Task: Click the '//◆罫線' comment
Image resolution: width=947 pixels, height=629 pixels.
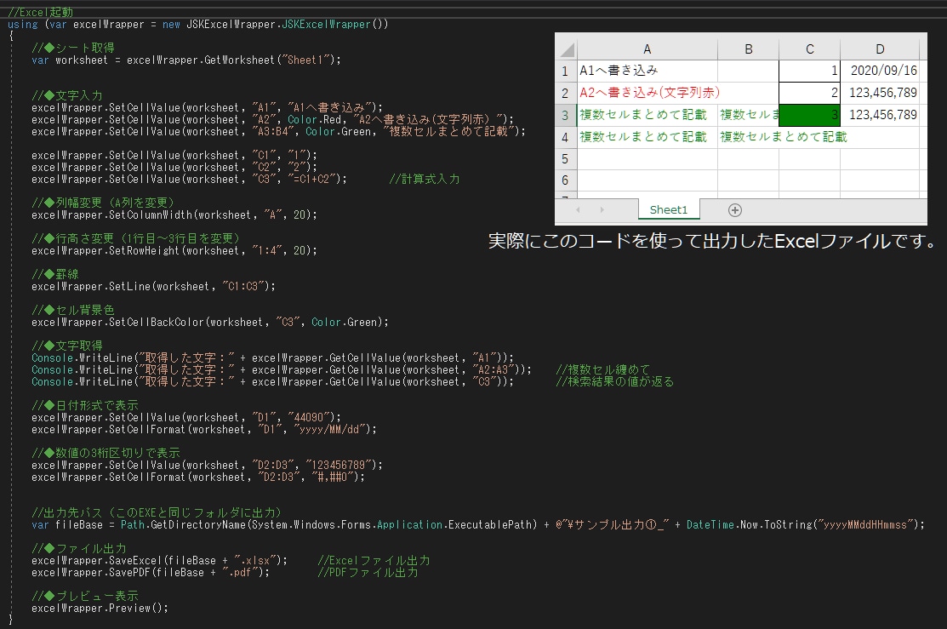Action: pyautogui.click(x=55, y=274)
